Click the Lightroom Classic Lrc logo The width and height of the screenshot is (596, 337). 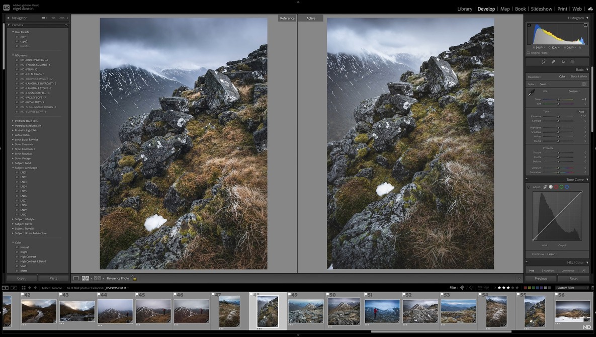7,7
